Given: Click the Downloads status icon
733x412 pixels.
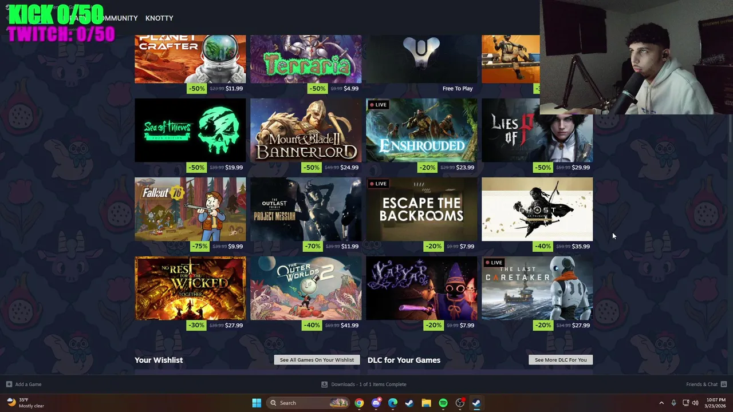Looking at the screenshot, I should point(324,385).
